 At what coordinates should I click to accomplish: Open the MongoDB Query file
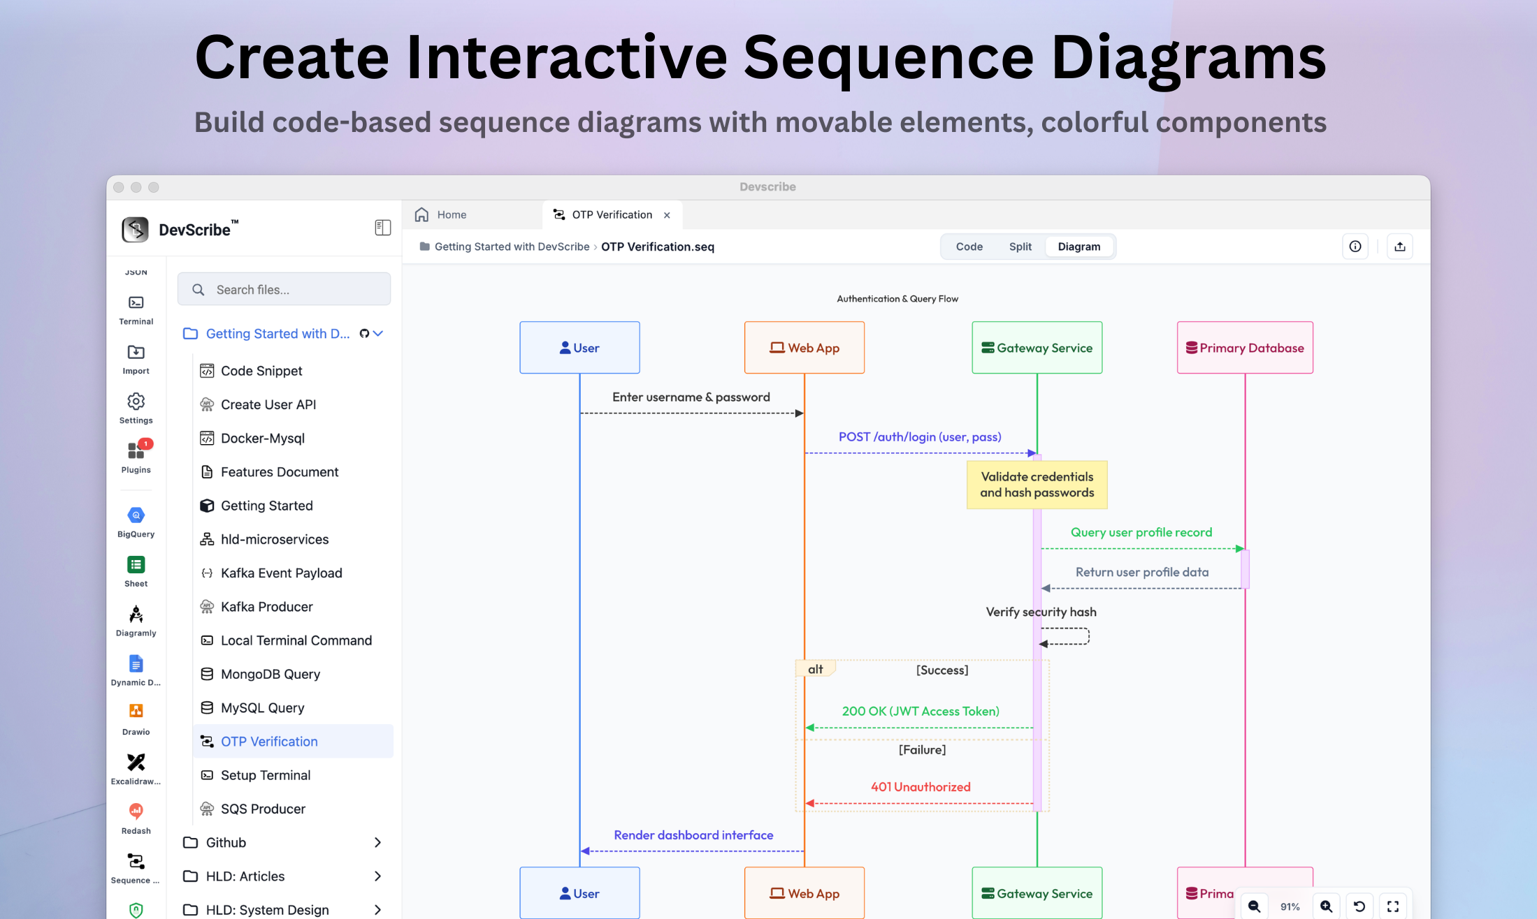(x=293, y=674)
